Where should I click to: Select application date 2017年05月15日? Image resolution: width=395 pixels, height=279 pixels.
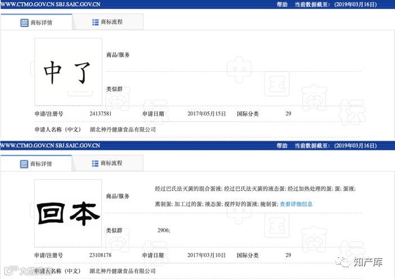(207, 114)
